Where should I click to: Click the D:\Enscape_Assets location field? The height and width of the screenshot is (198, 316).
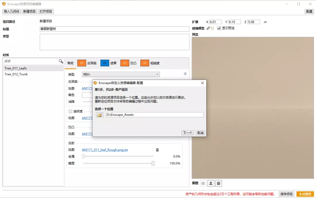pyautogui.click(x=154, y=115)
